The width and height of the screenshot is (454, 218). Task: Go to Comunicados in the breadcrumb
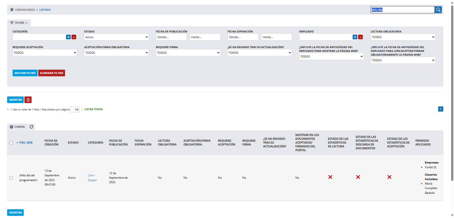[25, 10]
